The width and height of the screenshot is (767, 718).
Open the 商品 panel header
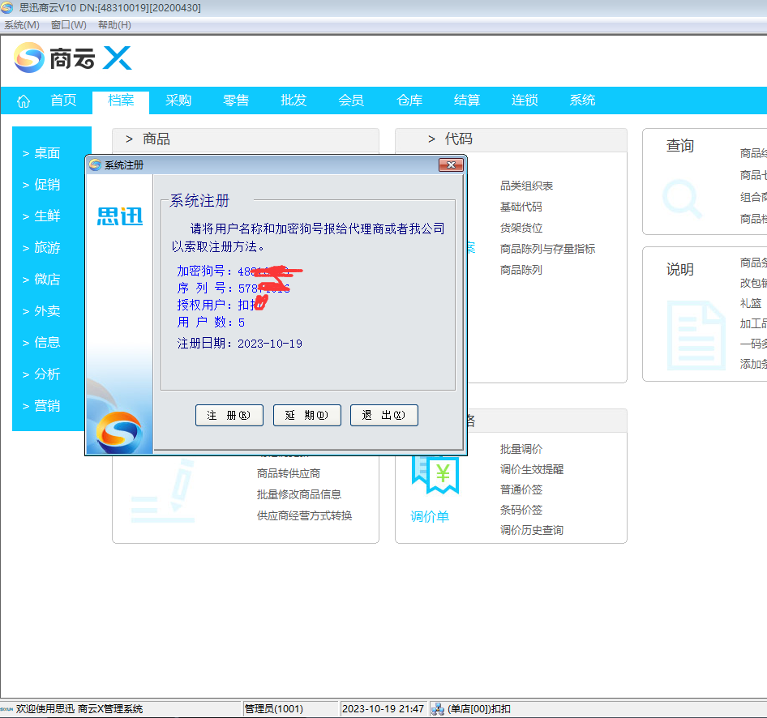246,139
